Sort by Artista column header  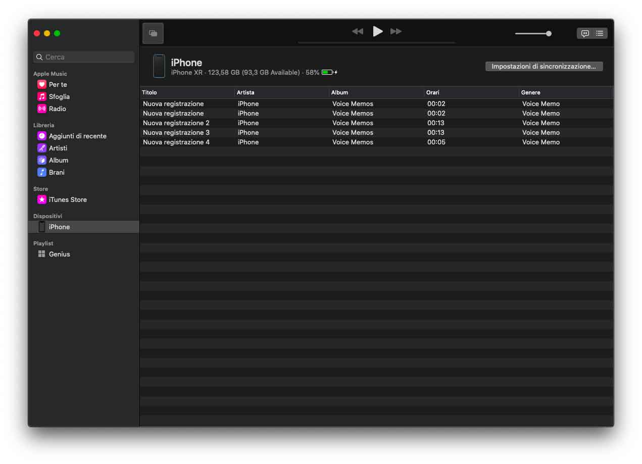tap(282, 92)
